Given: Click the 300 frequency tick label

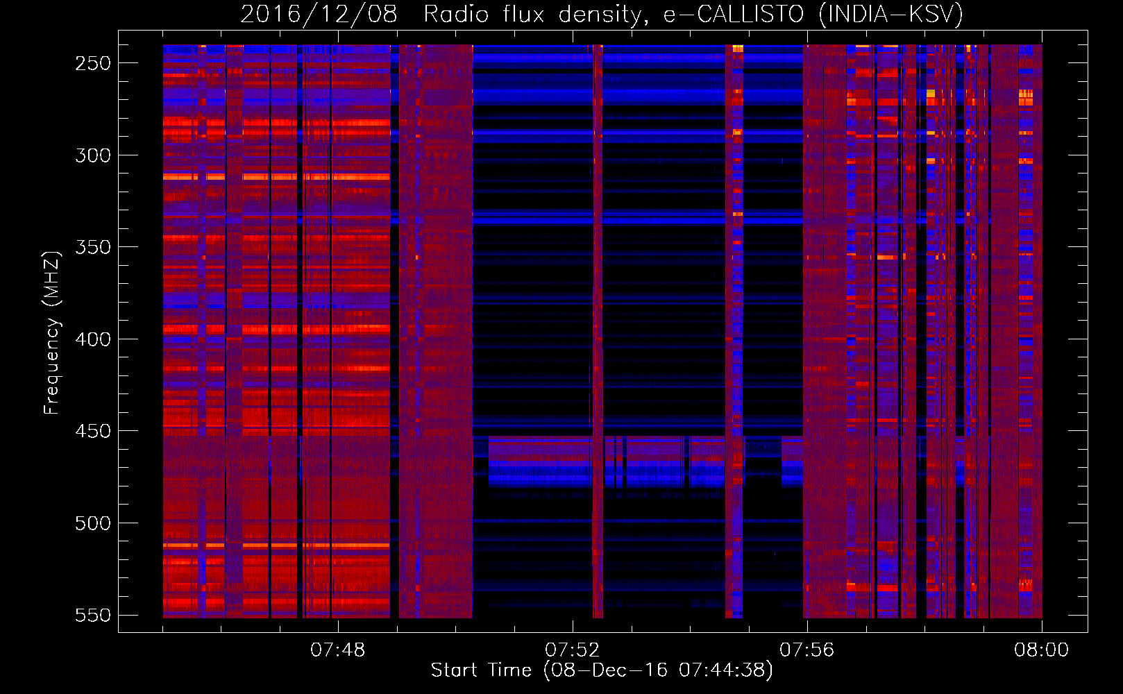Looking at the screenshot, I should pyautogui.click(x=93, y=155).
